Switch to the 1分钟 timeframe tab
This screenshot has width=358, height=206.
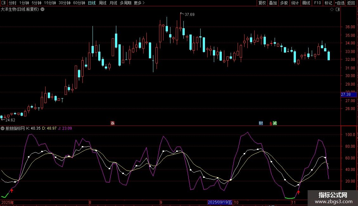(24, 3)
